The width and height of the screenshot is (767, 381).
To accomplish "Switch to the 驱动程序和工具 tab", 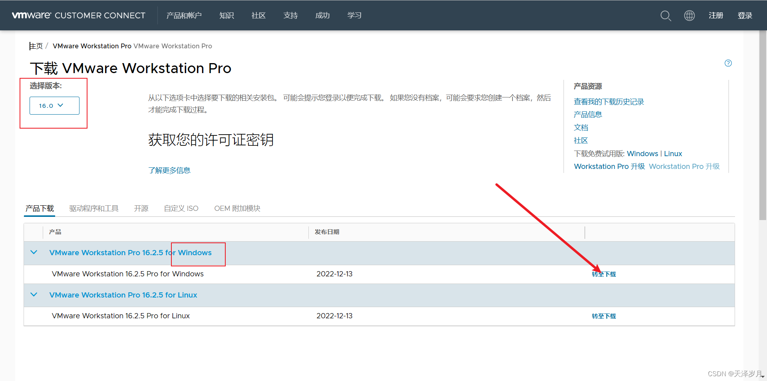I will tap(94, 208).
